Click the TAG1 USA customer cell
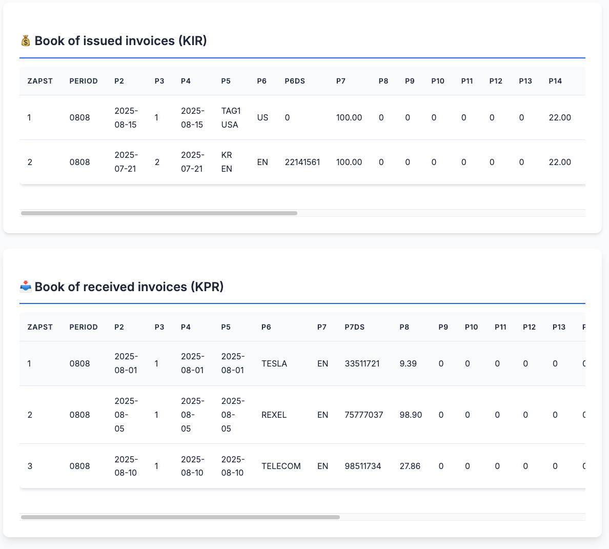The image size is (609, 549). click(x=231, y=117)
